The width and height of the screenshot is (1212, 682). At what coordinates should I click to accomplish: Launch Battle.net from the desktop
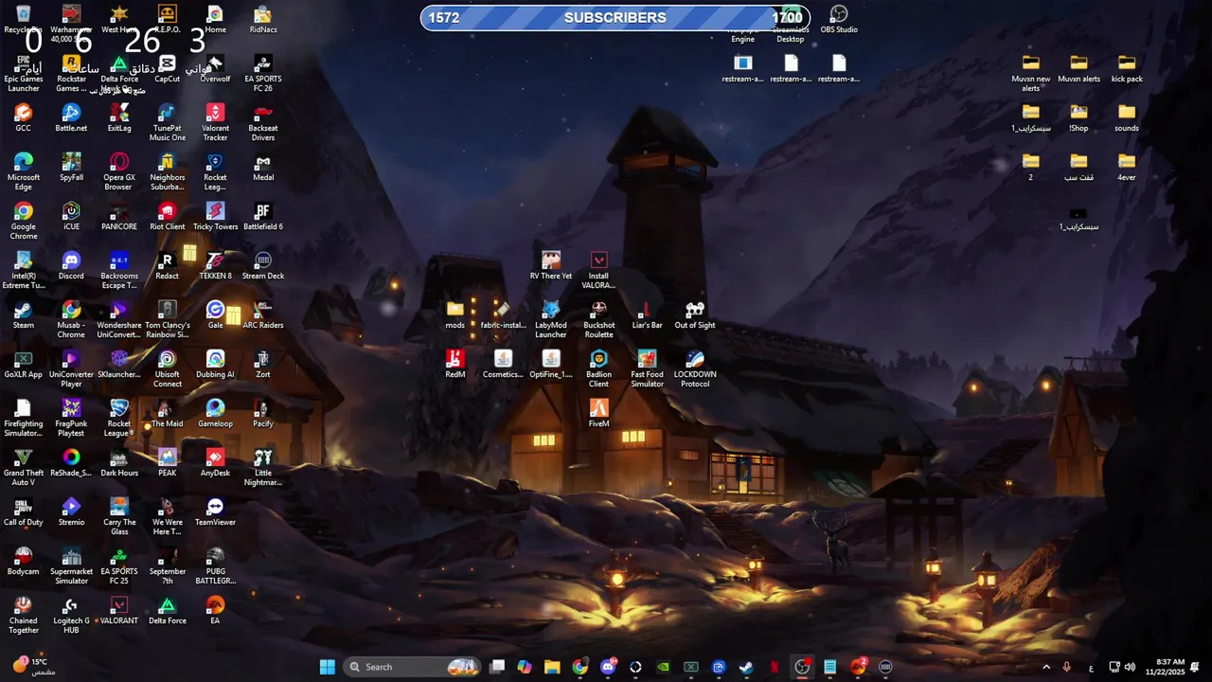(x=71, y=117)
